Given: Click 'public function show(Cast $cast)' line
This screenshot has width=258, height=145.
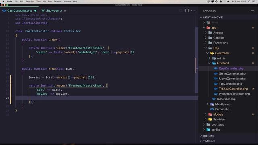Looking at the screenshot, I should pos(49,69).
